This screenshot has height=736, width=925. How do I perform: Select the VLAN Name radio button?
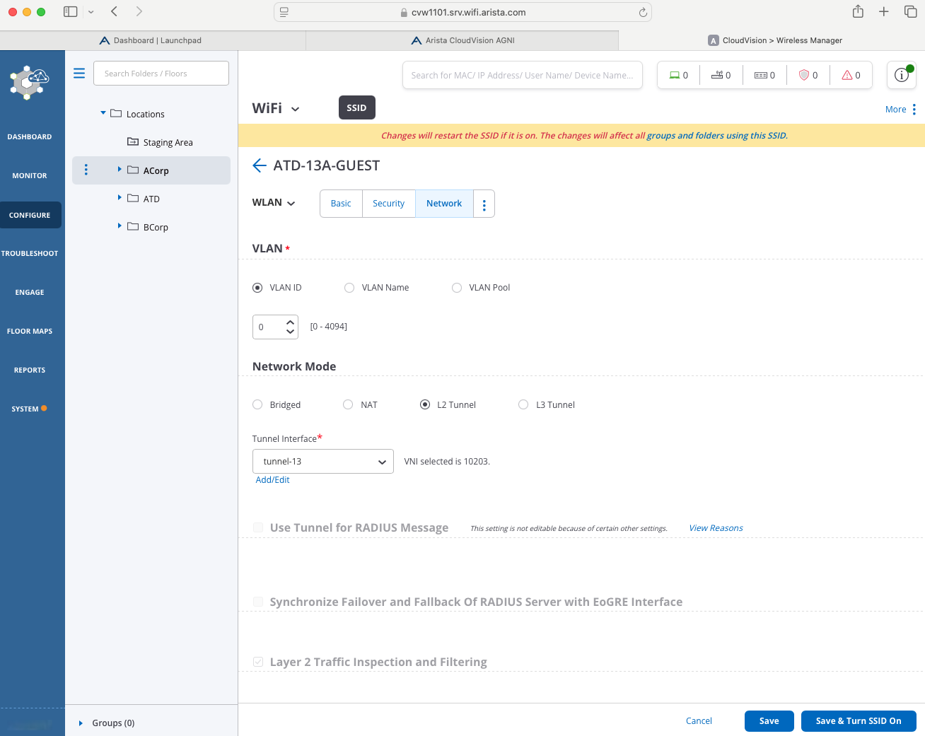pos(349,288)
